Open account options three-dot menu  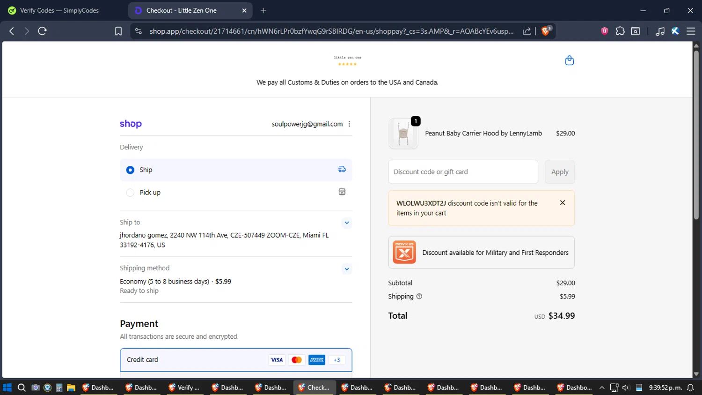pos(349,124)
